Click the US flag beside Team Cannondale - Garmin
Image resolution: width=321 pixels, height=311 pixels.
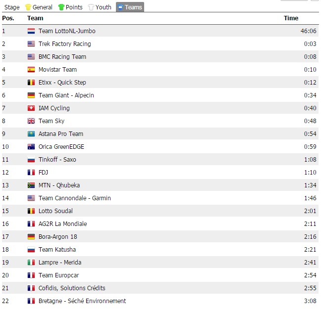coord(31,198)
